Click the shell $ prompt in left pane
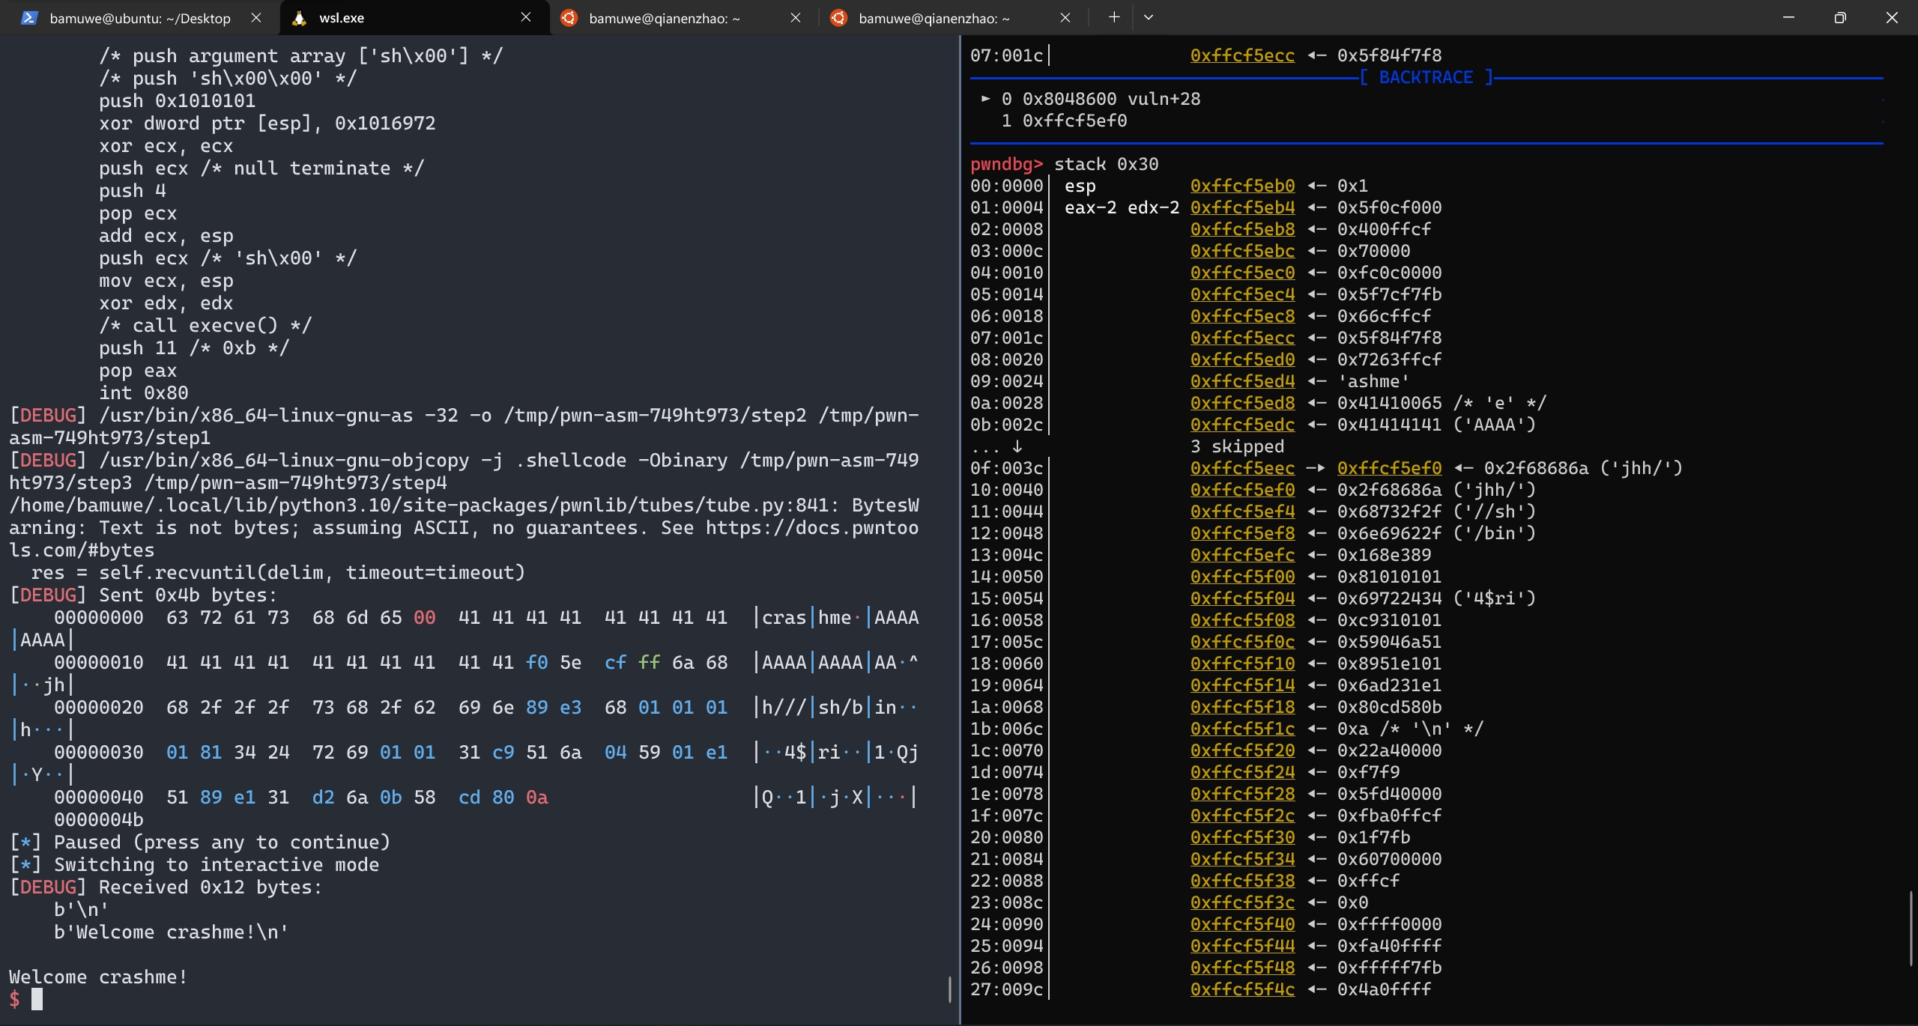The width and height of the screenshot is (1918, 1026). (14, 999)
